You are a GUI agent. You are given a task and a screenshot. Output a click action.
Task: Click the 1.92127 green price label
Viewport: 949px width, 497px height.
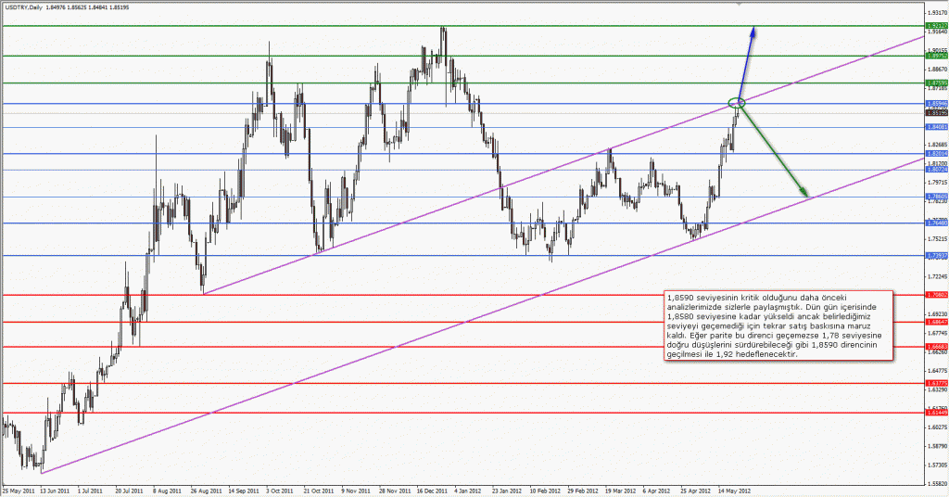point(936,25)
